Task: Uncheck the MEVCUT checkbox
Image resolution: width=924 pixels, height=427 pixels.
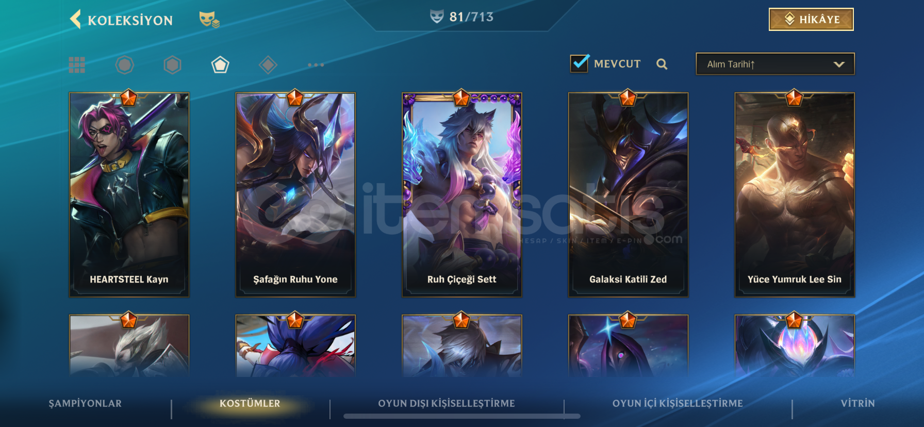Action: 580,63
